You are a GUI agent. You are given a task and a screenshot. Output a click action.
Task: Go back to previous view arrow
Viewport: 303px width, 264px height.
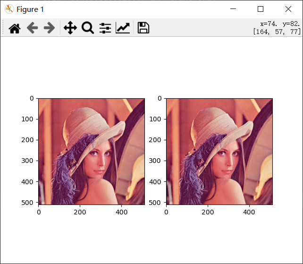[x=32, y=28]
